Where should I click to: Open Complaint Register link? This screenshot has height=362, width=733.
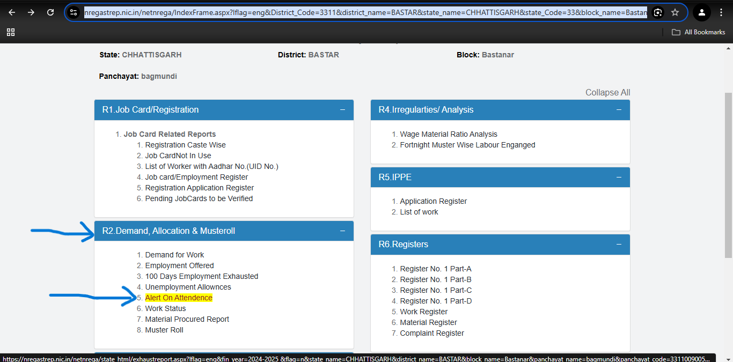coord(432,333)
